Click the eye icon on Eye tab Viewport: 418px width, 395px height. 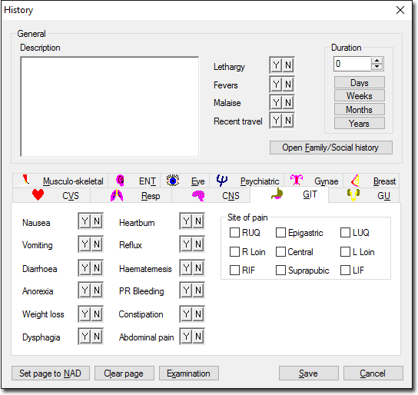coord(173,181)
